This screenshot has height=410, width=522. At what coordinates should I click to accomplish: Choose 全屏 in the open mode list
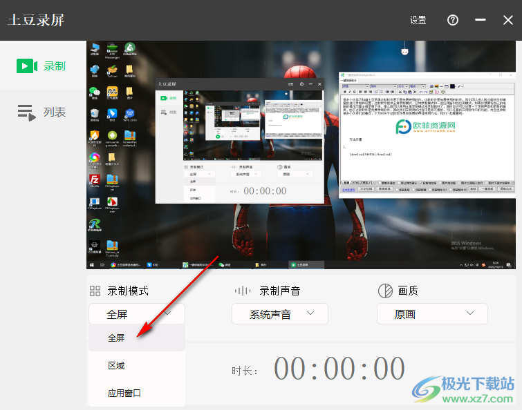pos(137,338)
